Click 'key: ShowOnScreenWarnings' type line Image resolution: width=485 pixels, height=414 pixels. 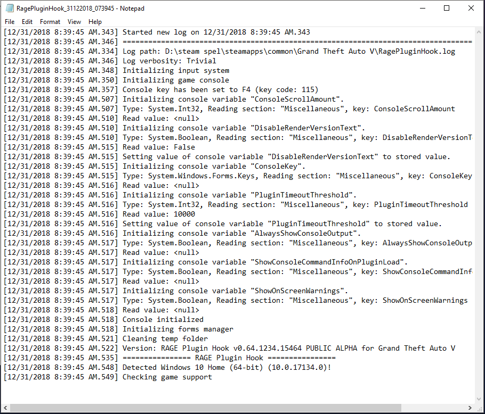click(x=236, y=300)
